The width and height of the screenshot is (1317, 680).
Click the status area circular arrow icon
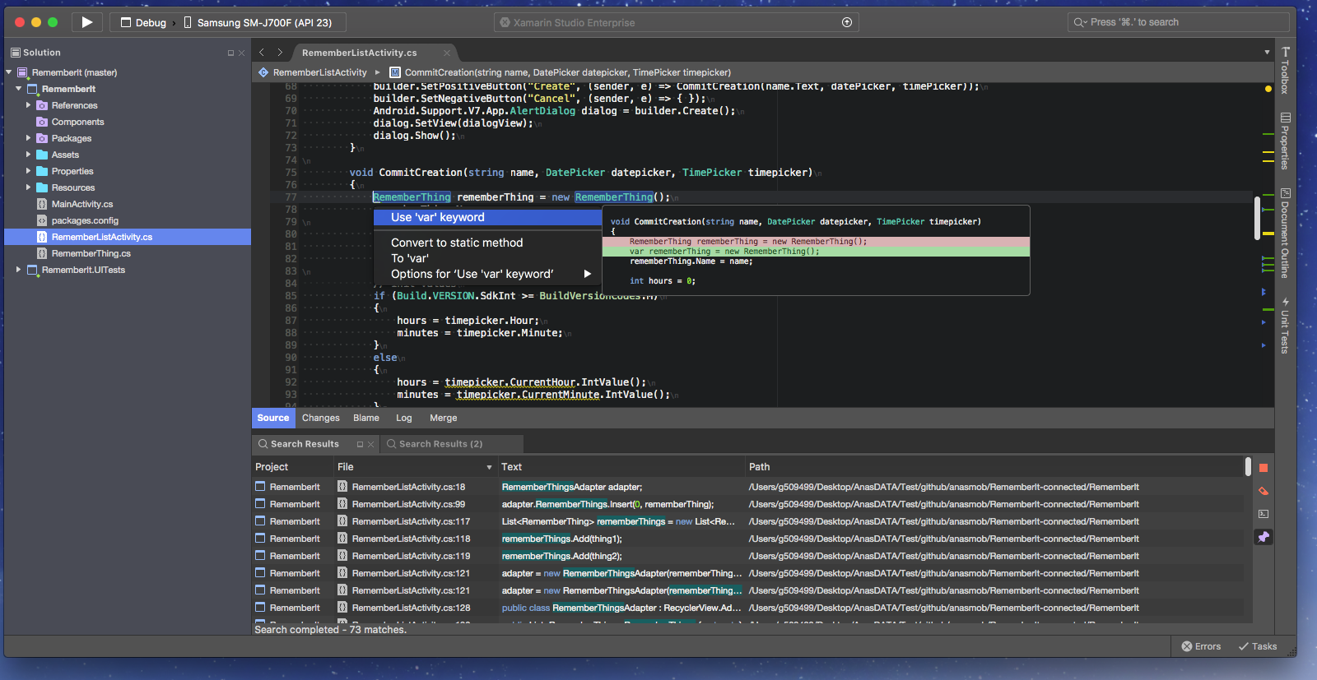847,22
